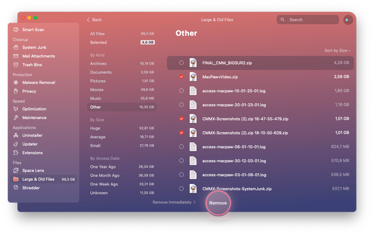
Task: Click the Large & Old Files folder icon
Action: (16, 179)
